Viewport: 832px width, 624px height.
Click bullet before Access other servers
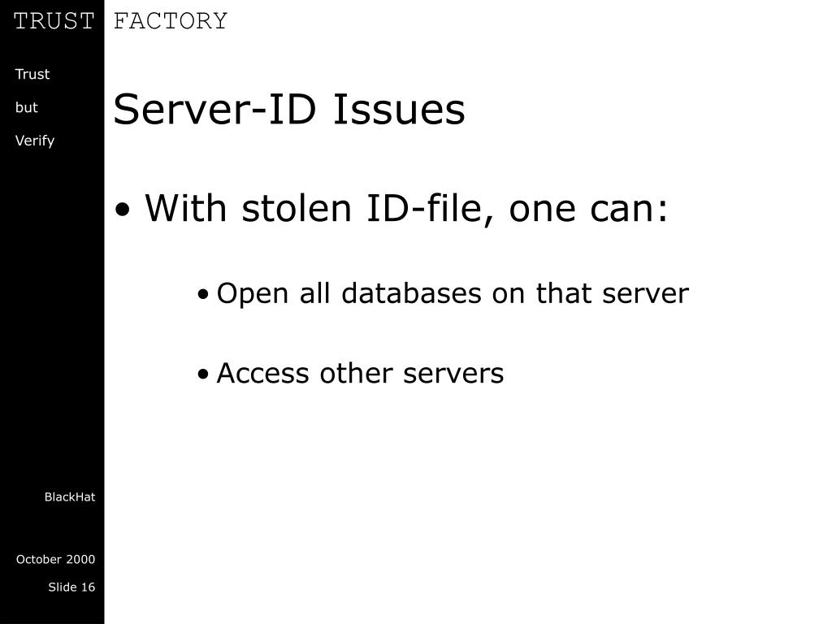(203, 374)
